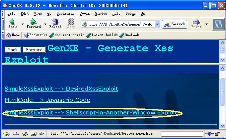Open Navigator from the status bar icons

click(7, 134)
